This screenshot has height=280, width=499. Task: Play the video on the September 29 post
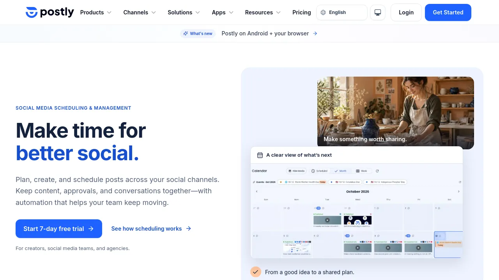[327, 220]
